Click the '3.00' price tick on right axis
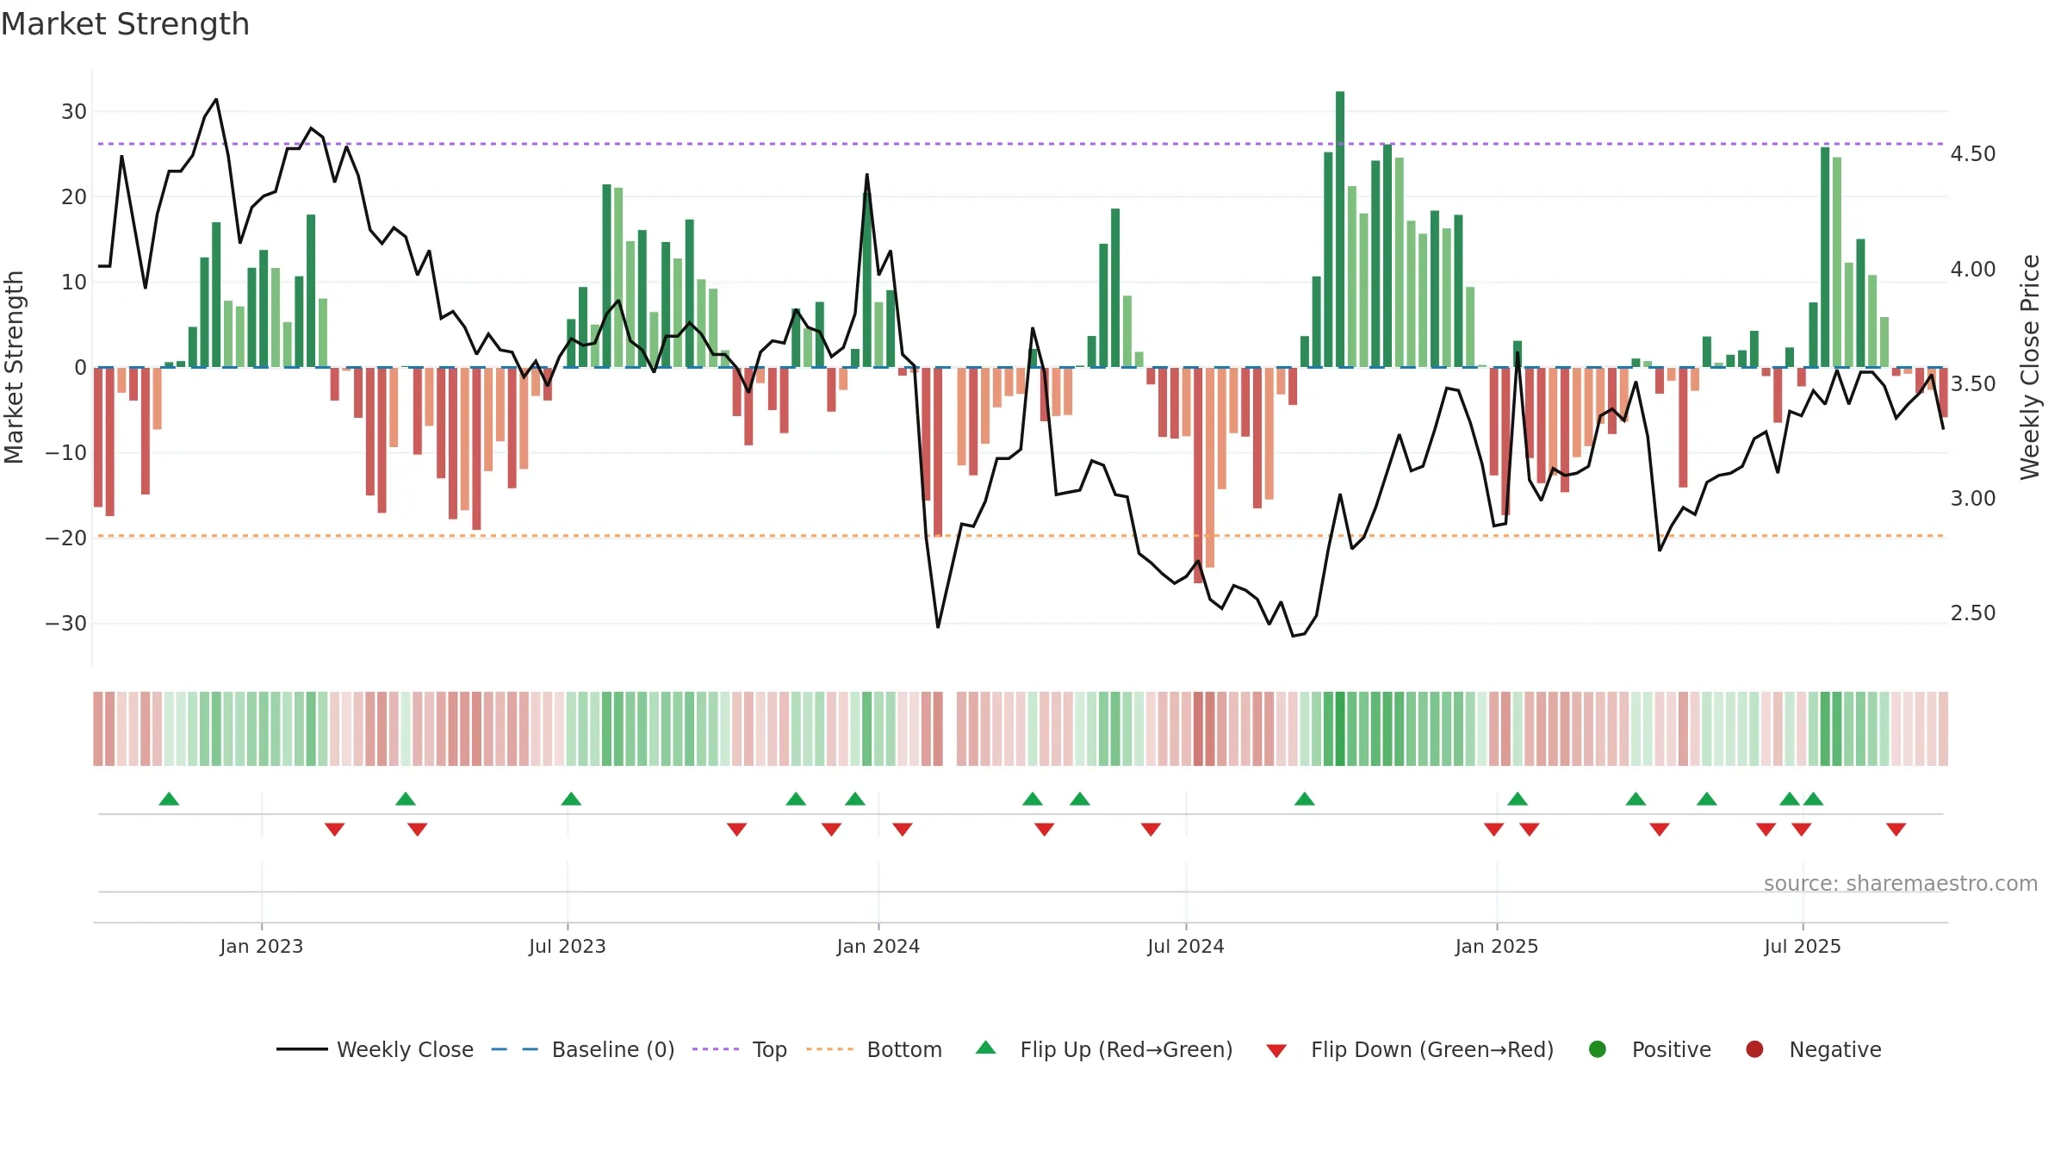 click(1973, 498)
